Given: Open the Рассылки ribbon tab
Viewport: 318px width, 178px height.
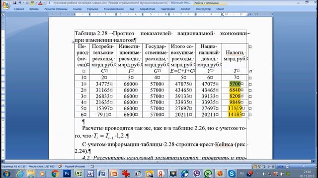Looking at the screenshot, I should click(92, 9).
